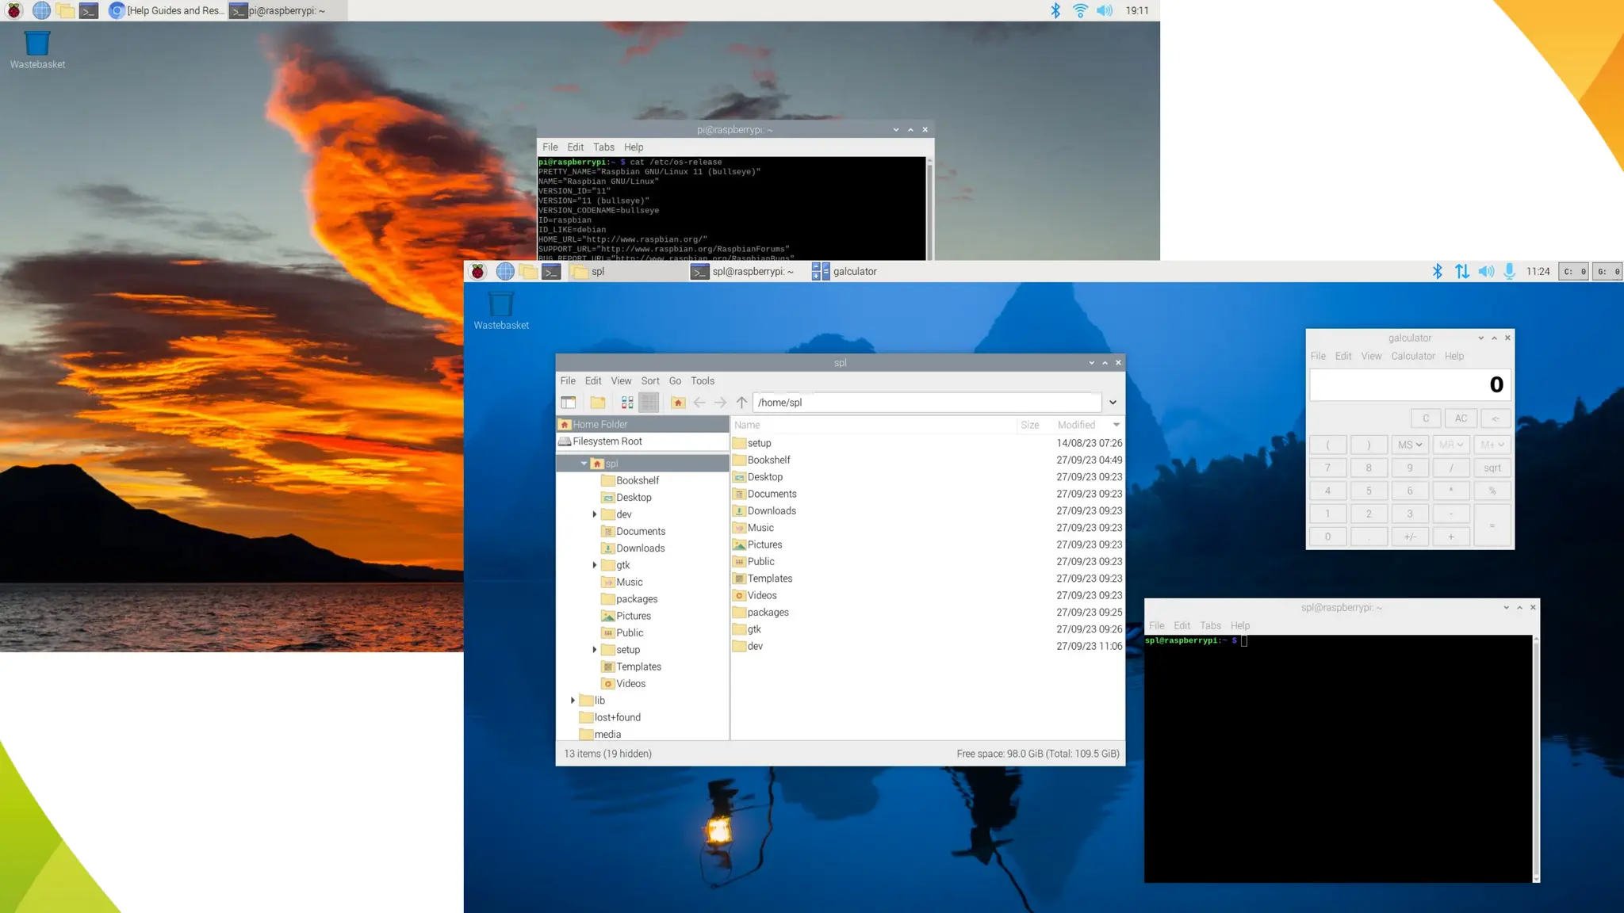
Task: Go forward in file manager
Action: 720,403
